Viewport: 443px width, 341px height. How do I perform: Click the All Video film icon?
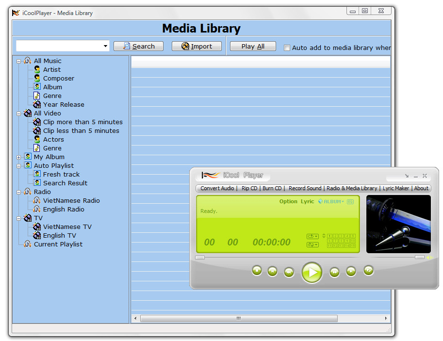click(x=28, y=113)
